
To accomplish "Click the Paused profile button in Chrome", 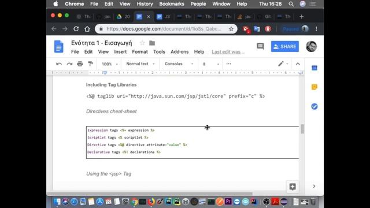I will (295, 29).
